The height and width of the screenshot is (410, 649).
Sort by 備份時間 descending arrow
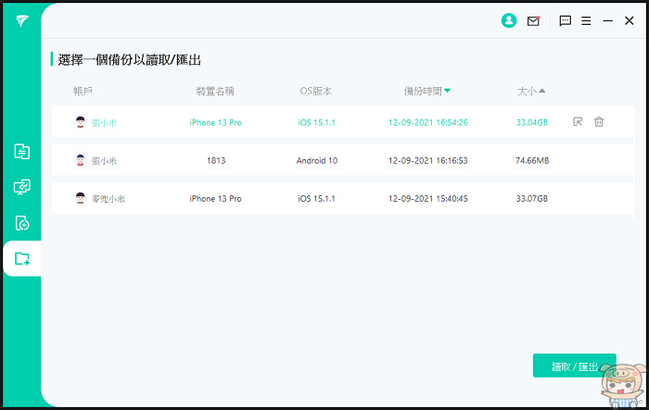tap(447, 91)
